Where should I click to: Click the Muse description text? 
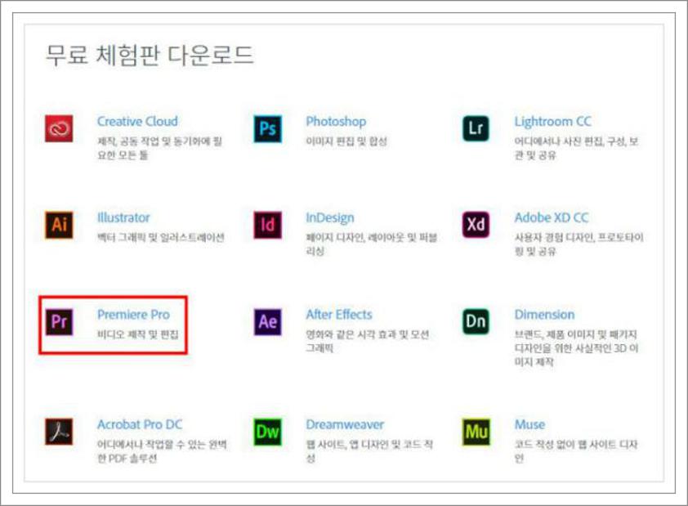(x=576, y=451)
